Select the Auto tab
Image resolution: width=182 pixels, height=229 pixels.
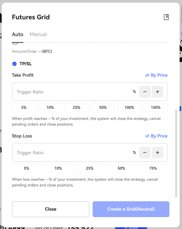[x=18, y=34]
